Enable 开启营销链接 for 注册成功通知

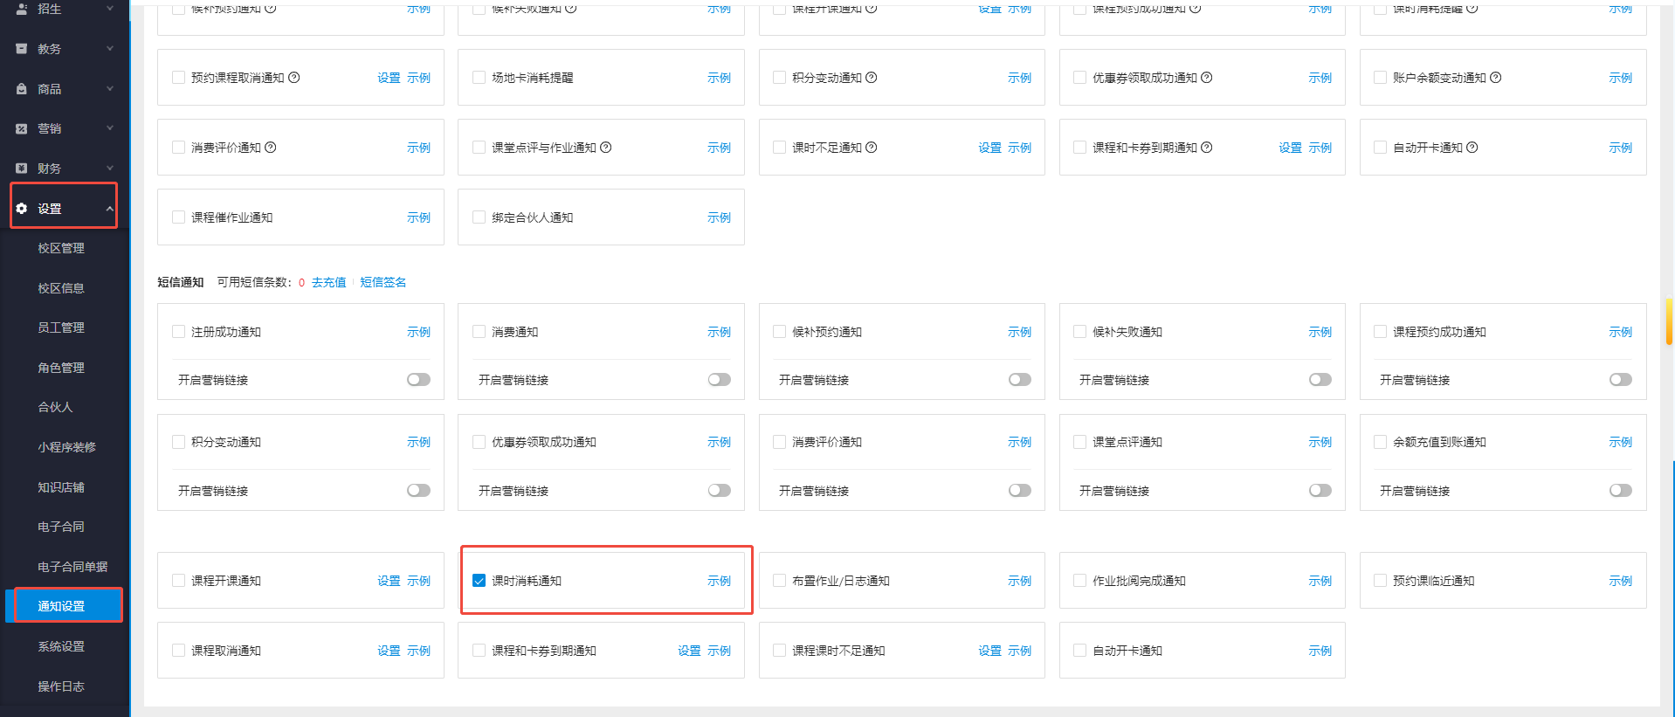point(419,380)
